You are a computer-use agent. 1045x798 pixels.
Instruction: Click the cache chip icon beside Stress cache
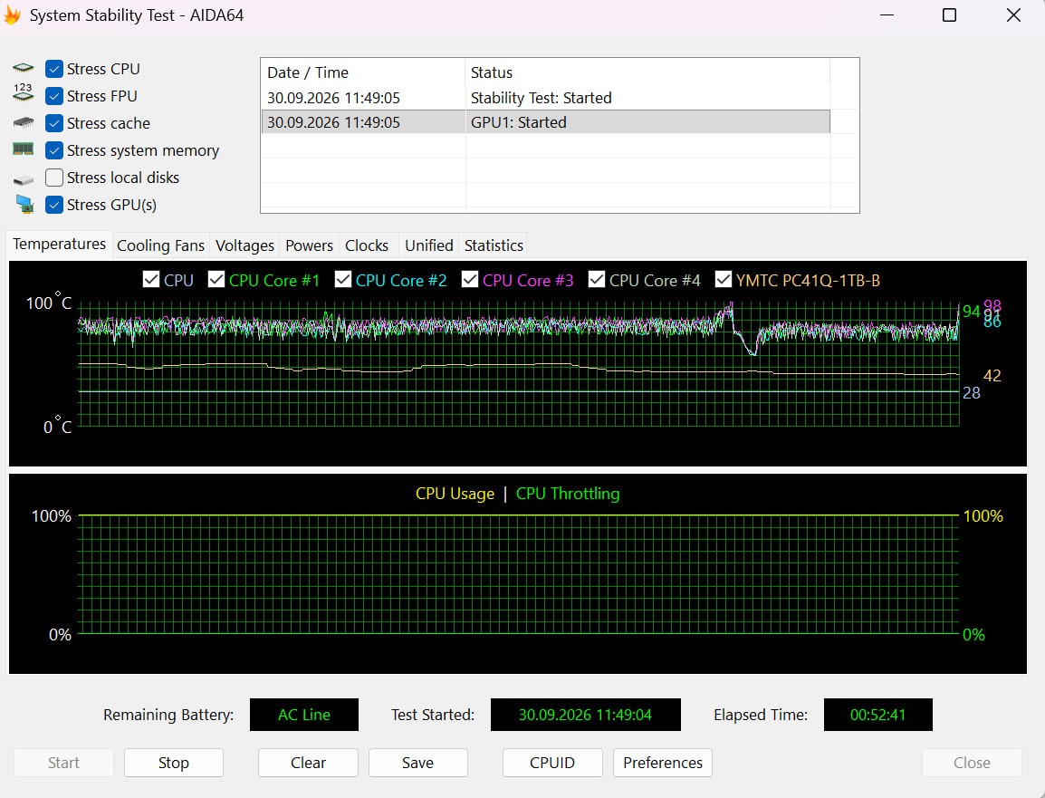tap(24, 123)
